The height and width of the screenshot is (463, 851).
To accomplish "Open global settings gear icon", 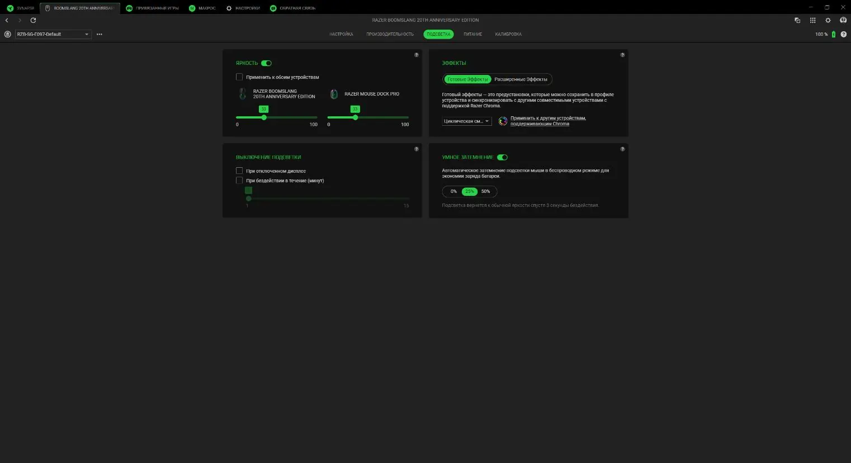I will coord(828,20).
